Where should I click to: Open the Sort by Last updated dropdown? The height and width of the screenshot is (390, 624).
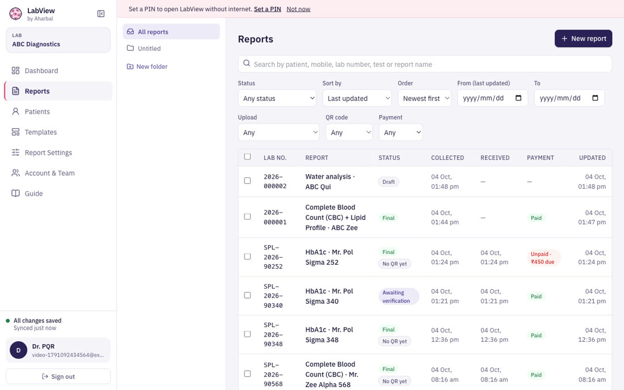click(357, 98)
